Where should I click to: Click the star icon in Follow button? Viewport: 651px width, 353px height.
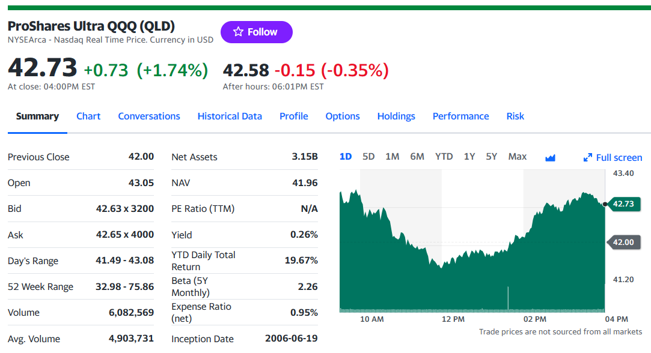[x=238, y=32]
